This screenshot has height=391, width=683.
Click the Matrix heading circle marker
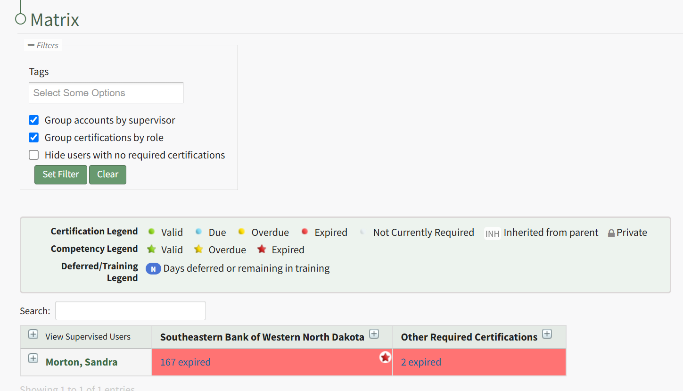20,19
